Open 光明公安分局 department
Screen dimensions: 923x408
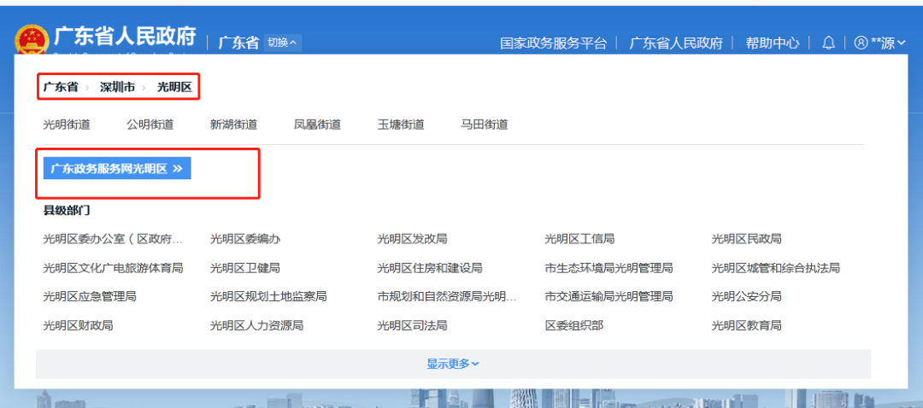[746, 296]
